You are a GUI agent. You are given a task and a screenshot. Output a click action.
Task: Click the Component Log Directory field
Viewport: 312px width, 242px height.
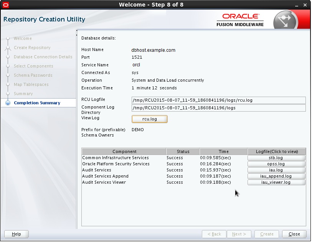tap(219, 108)
